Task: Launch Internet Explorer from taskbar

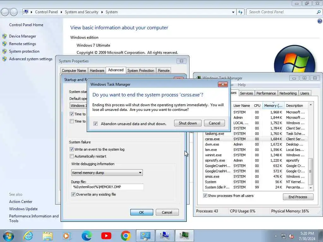Action: [28, 236]
